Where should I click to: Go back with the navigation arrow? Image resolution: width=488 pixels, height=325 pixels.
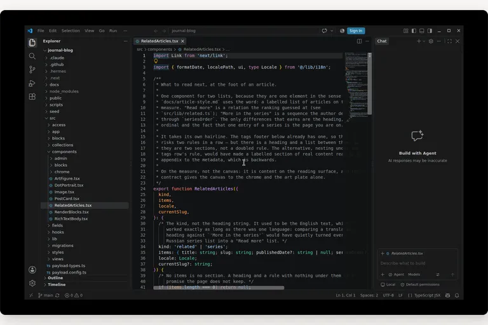(x=156, y=31)
